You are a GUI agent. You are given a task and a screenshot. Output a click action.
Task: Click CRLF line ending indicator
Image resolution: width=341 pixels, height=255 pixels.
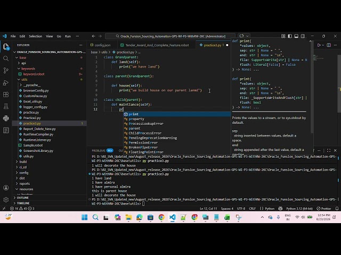tap(252, 208)
